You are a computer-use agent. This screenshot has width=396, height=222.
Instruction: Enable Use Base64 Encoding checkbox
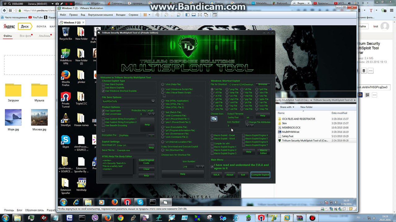103,125
